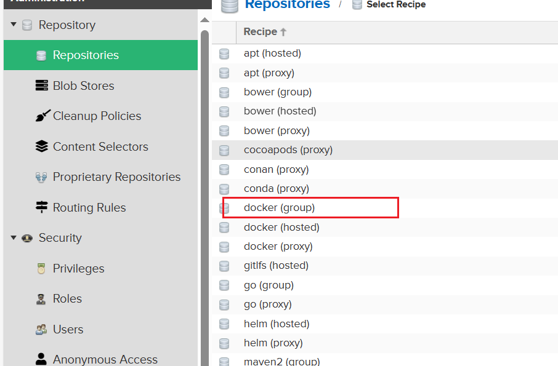Open the Repositories menu item in sidebar
This screenshot has height=366, width=558.
(x=86, y=55)
